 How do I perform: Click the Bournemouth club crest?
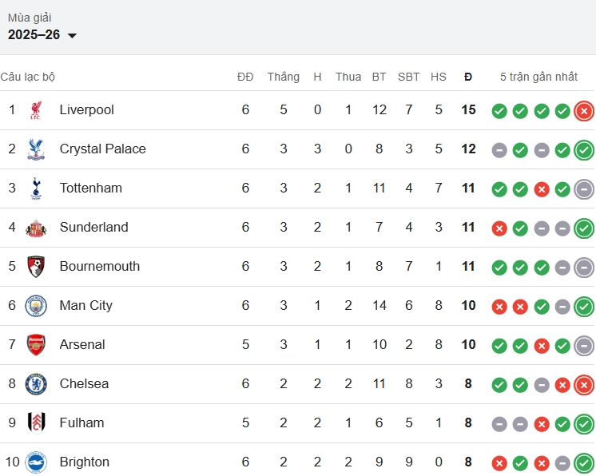(x=36, y=267)
